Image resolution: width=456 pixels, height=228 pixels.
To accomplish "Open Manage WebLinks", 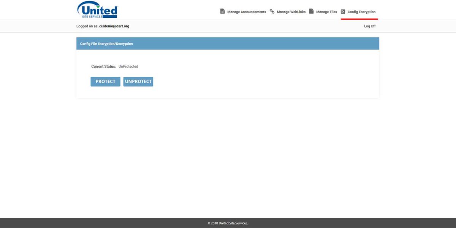I will click(x=291, y=12).
